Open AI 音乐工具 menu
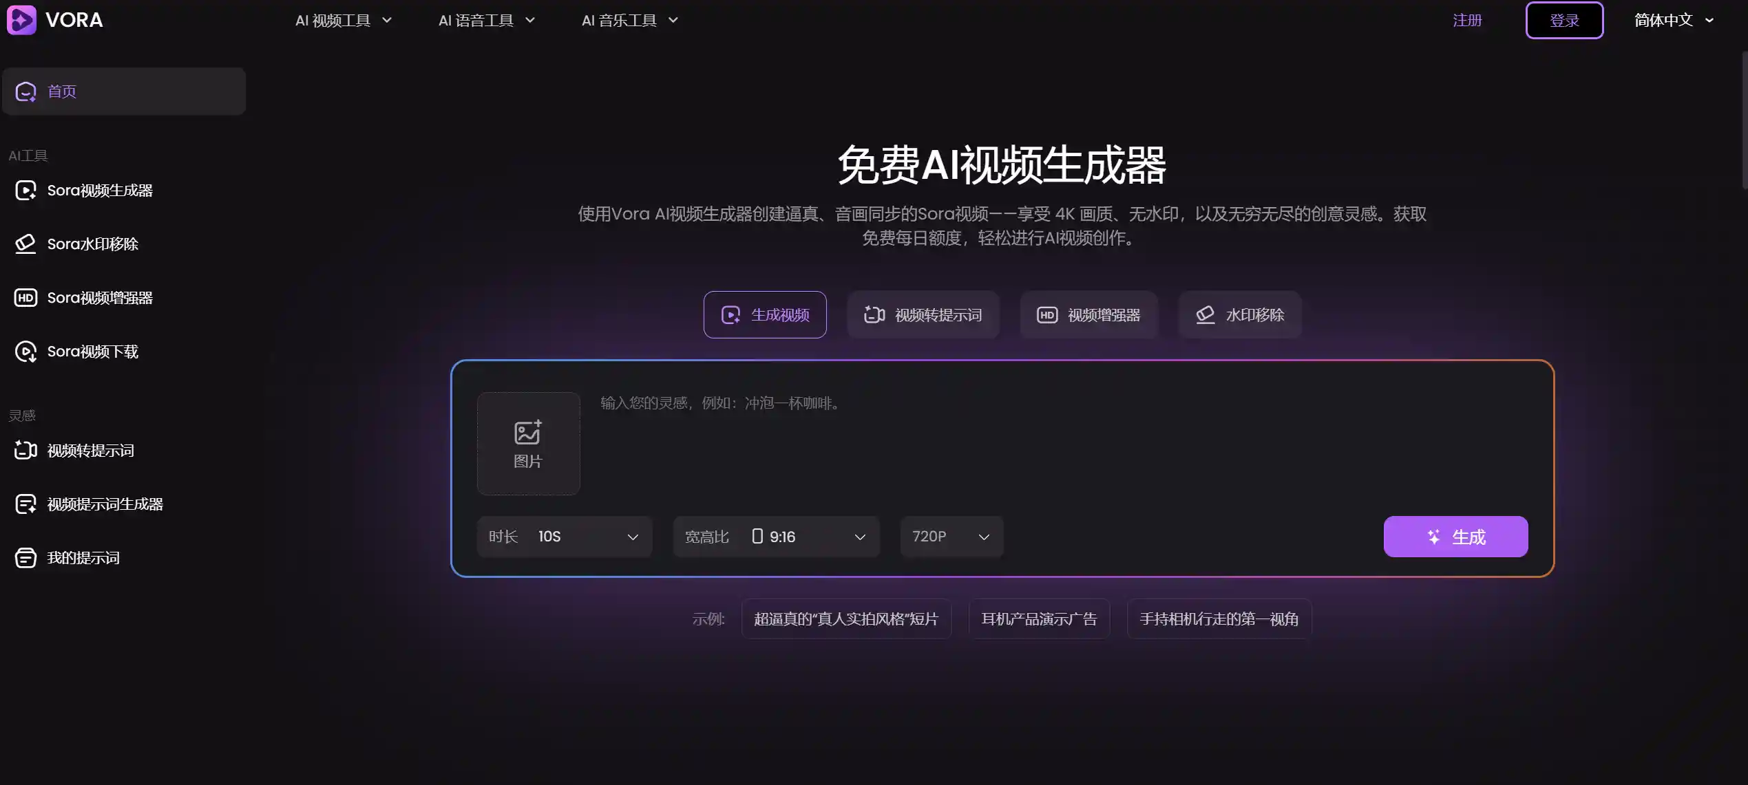Image resolution: width=1748 pixels, height=785 pixels. (629, 21)
